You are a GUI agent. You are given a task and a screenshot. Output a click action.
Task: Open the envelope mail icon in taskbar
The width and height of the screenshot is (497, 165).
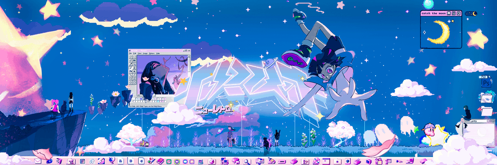coord(38,160)
